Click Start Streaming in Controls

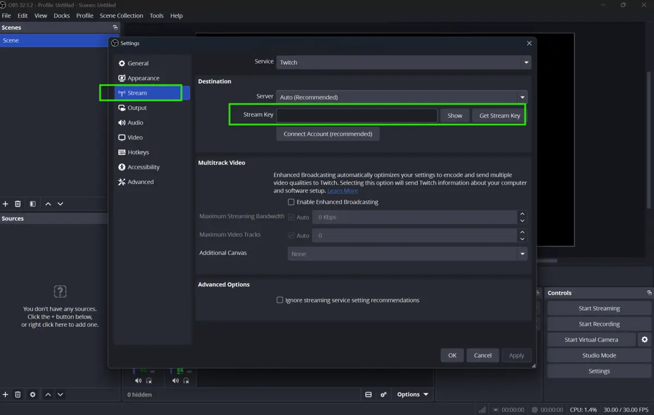[599, 308]
